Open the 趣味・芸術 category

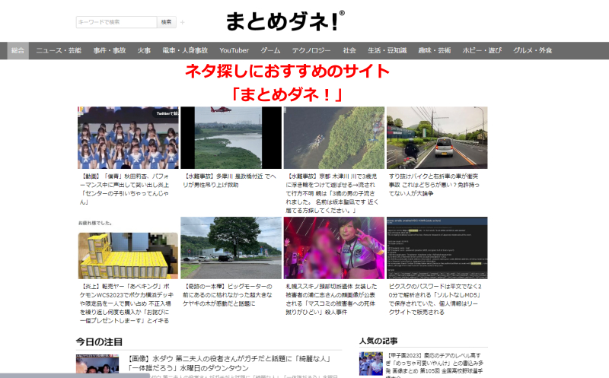435,50
